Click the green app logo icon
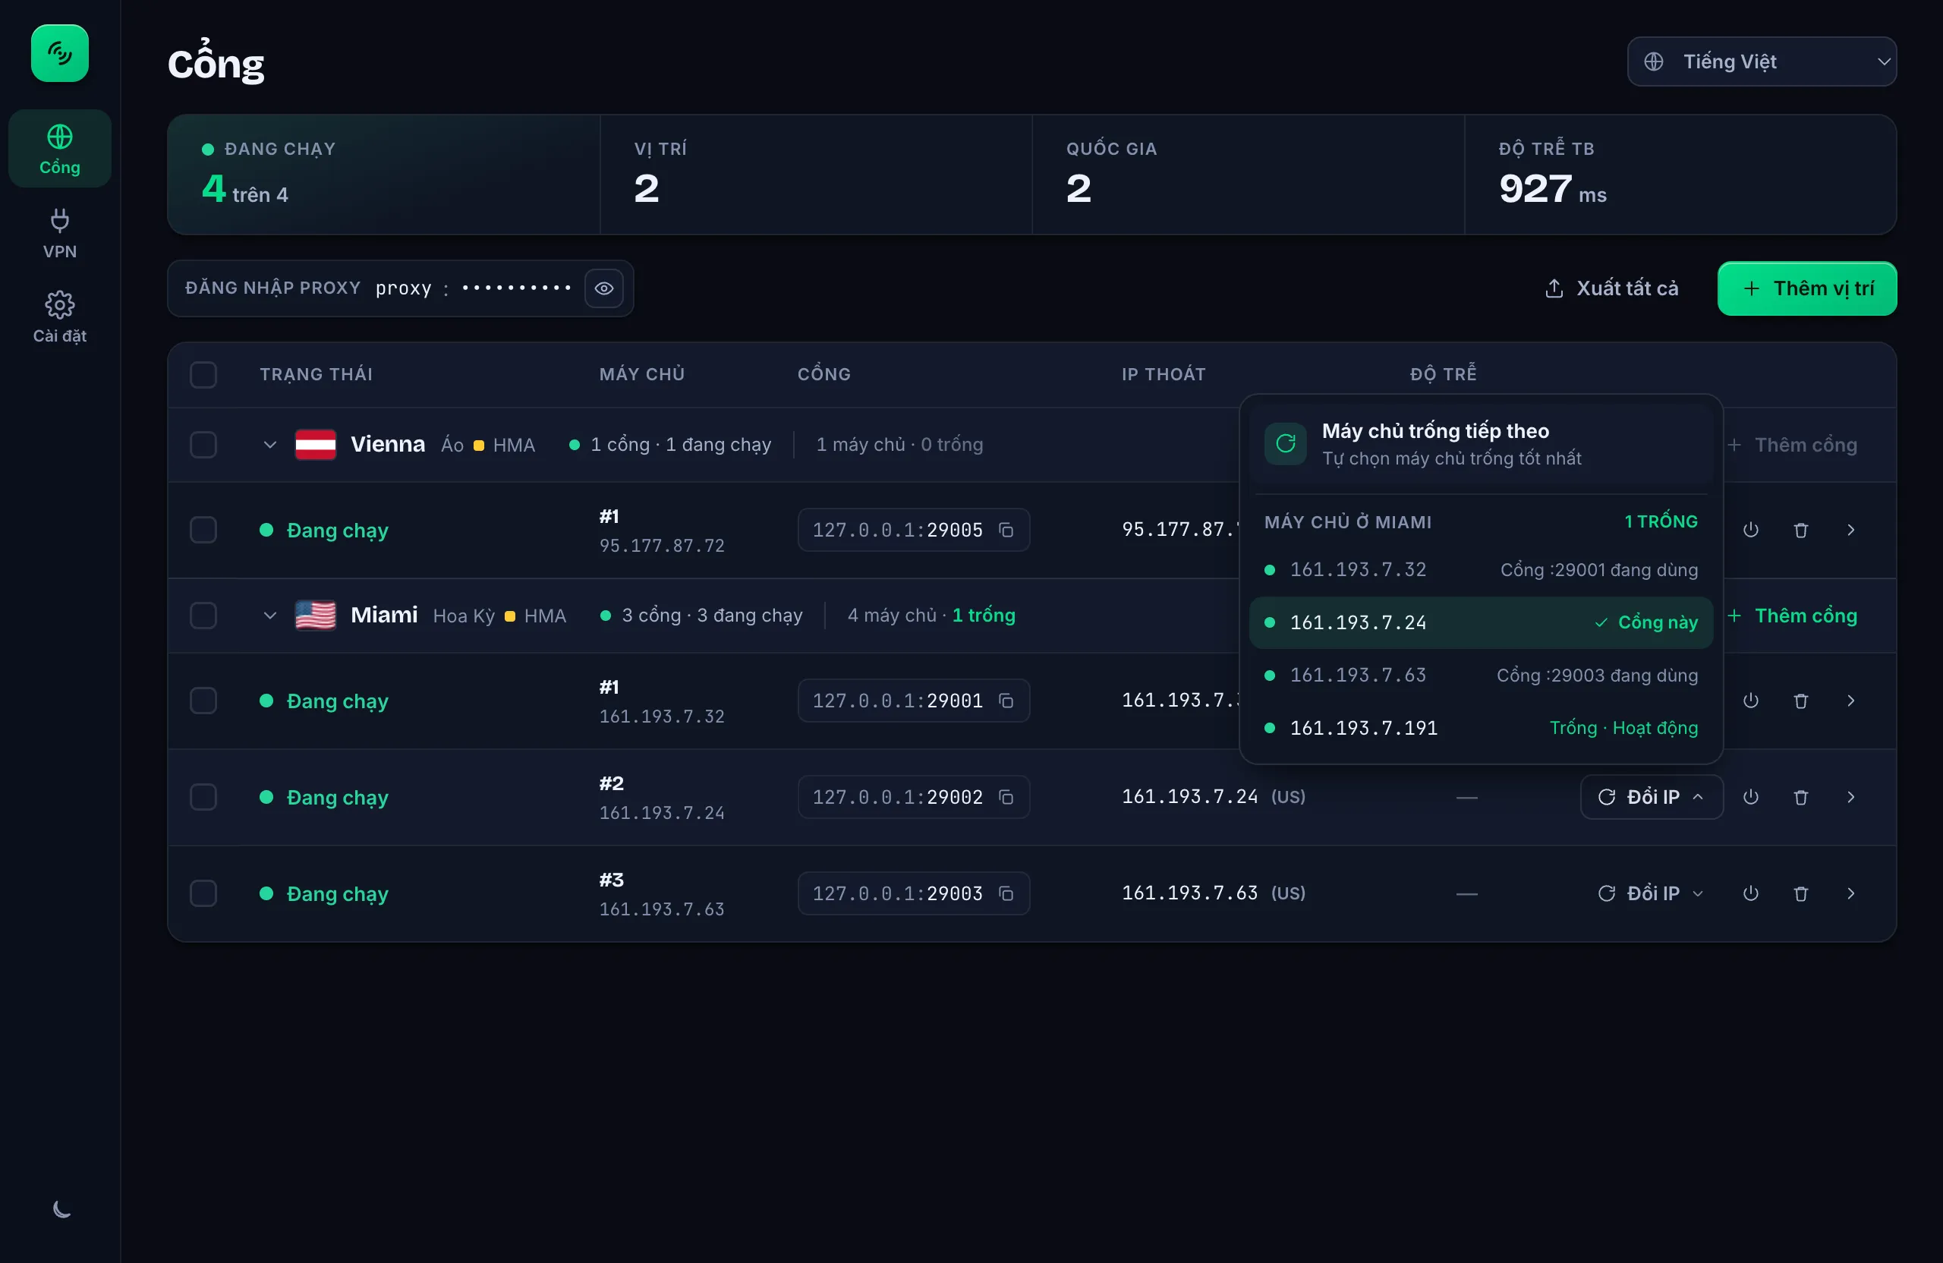This screenshot has height=1263, width=1943. [60, 53]
